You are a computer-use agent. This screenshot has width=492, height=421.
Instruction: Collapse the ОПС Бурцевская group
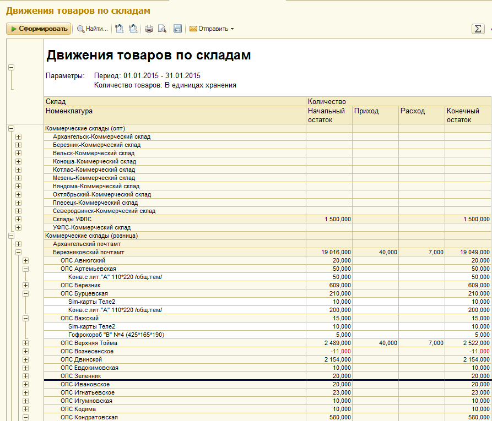pyautogui.click(x=25, y=293)
